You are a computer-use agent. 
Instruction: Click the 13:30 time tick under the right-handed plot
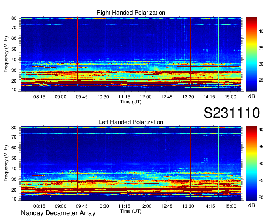point(188,97)
